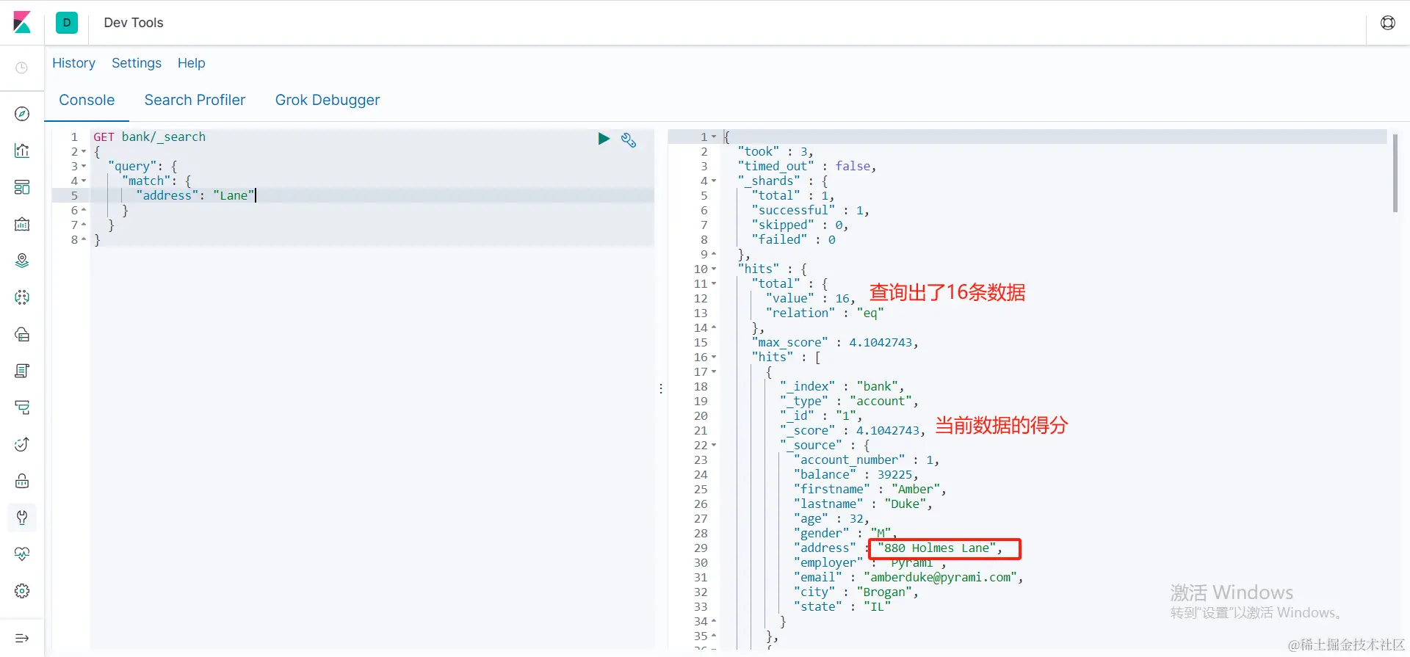Open the D space avatar

pyautogui.click(x=67, y=23)
